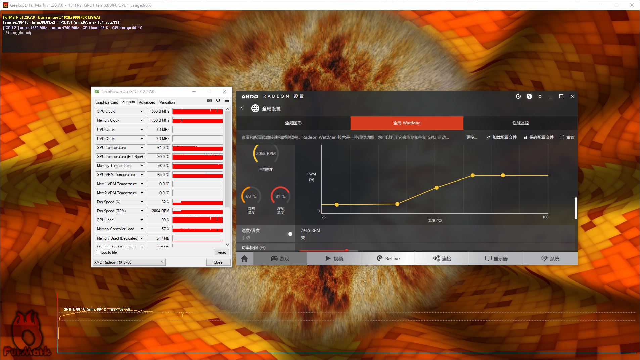This screenshot has width=640, height=360.
Task: Click the second fan curve point
Action: coord(397,204)
